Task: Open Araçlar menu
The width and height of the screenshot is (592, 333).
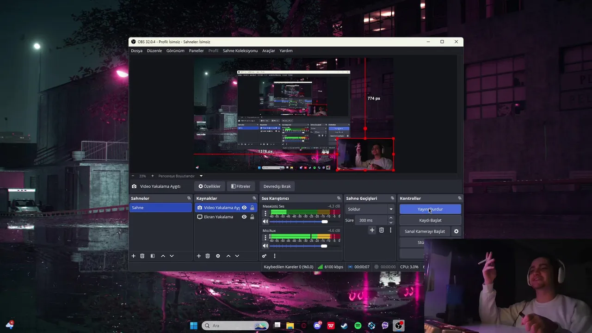Action: click(x=269, y=51)
